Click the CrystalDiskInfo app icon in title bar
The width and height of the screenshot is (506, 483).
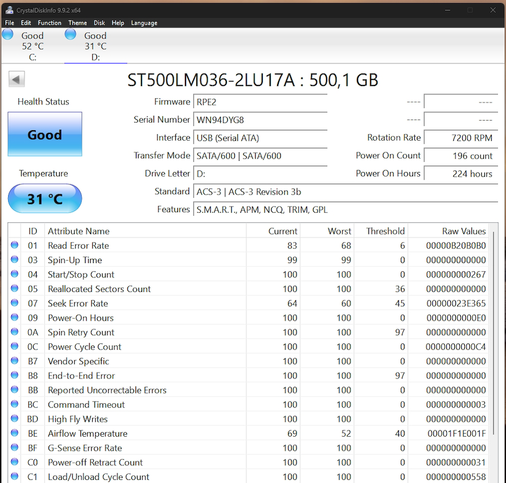(9, 10)
